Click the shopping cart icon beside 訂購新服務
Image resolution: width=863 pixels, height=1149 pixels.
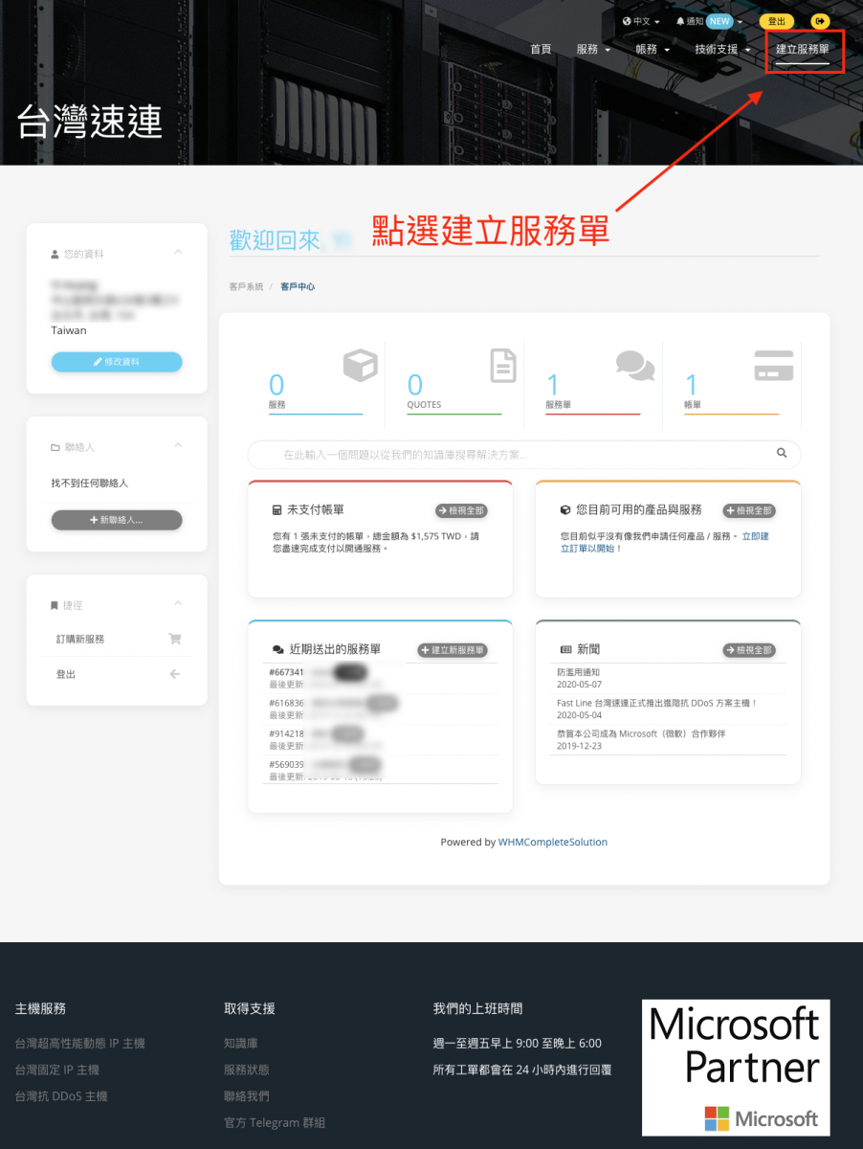174,639
